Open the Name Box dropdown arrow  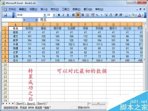(x=24, y=20)
